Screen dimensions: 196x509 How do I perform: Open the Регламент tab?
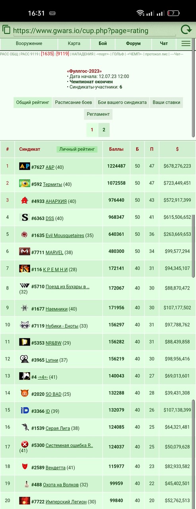point(98,114)
